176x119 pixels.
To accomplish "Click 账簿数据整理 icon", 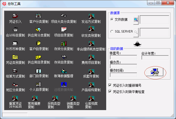I will [64, 71].
